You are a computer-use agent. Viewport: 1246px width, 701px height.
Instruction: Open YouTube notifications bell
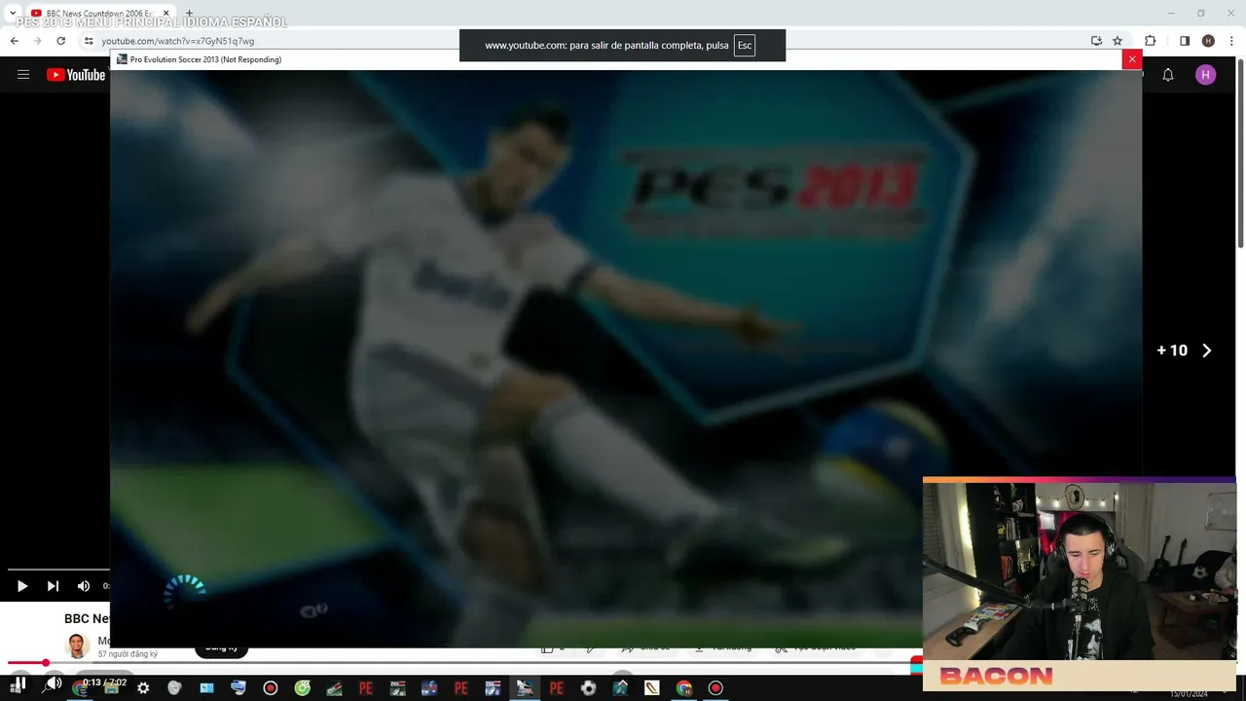point(1168,75)
